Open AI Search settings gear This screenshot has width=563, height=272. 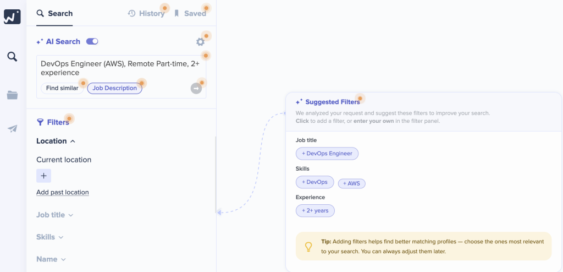tap(200, 42)
